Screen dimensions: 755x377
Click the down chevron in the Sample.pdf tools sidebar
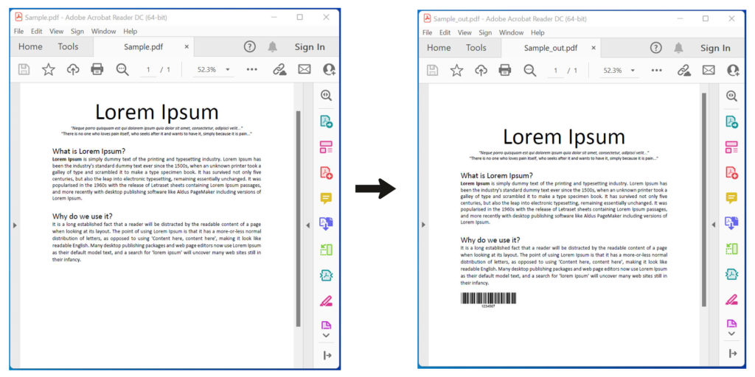coord(326,335)
